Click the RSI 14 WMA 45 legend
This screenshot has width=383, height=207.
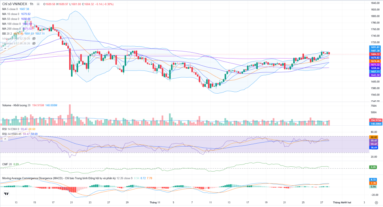tap(12, 134)
